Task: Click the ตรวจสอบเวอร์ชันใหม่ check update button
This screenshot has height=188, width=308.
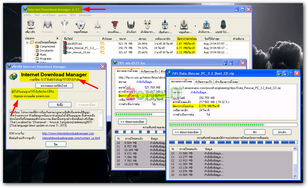Action: (x=54, y=85)
